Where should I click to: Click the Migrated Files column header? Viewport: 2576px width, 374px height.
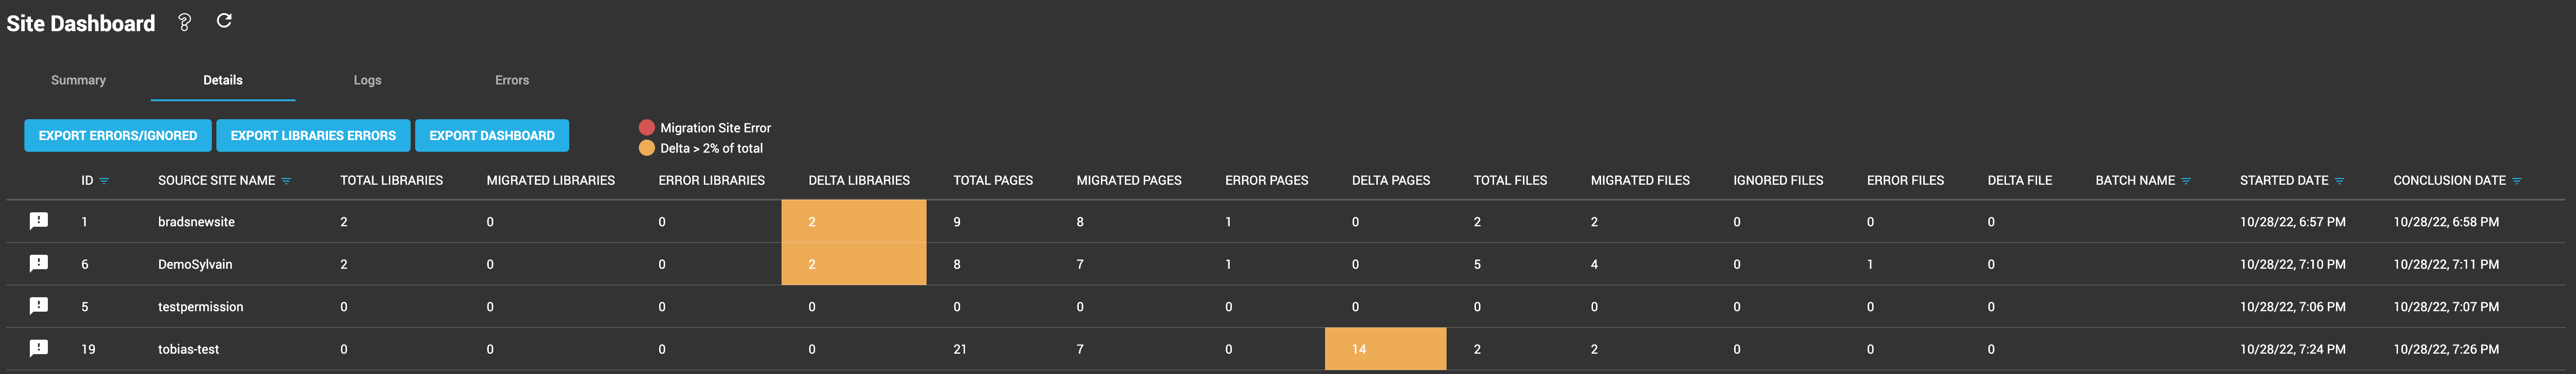[x=1640, y=181]
